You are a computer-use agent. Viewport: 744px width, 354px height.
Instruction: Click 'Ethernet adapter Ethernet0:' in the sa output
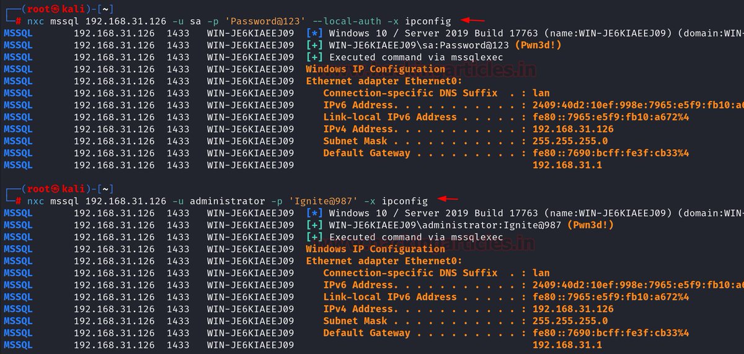coord(384,81)
